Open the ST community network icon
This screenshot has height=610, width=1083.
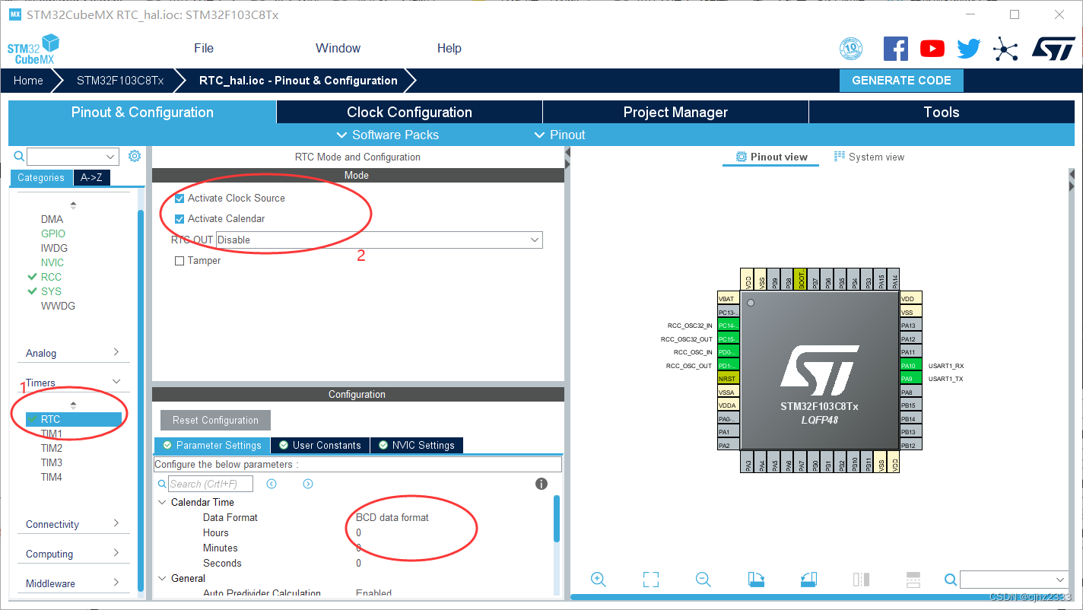[1005, 49]
